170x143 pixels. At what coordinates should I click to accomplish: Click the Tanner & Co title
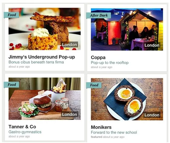(x=22, y=127)
